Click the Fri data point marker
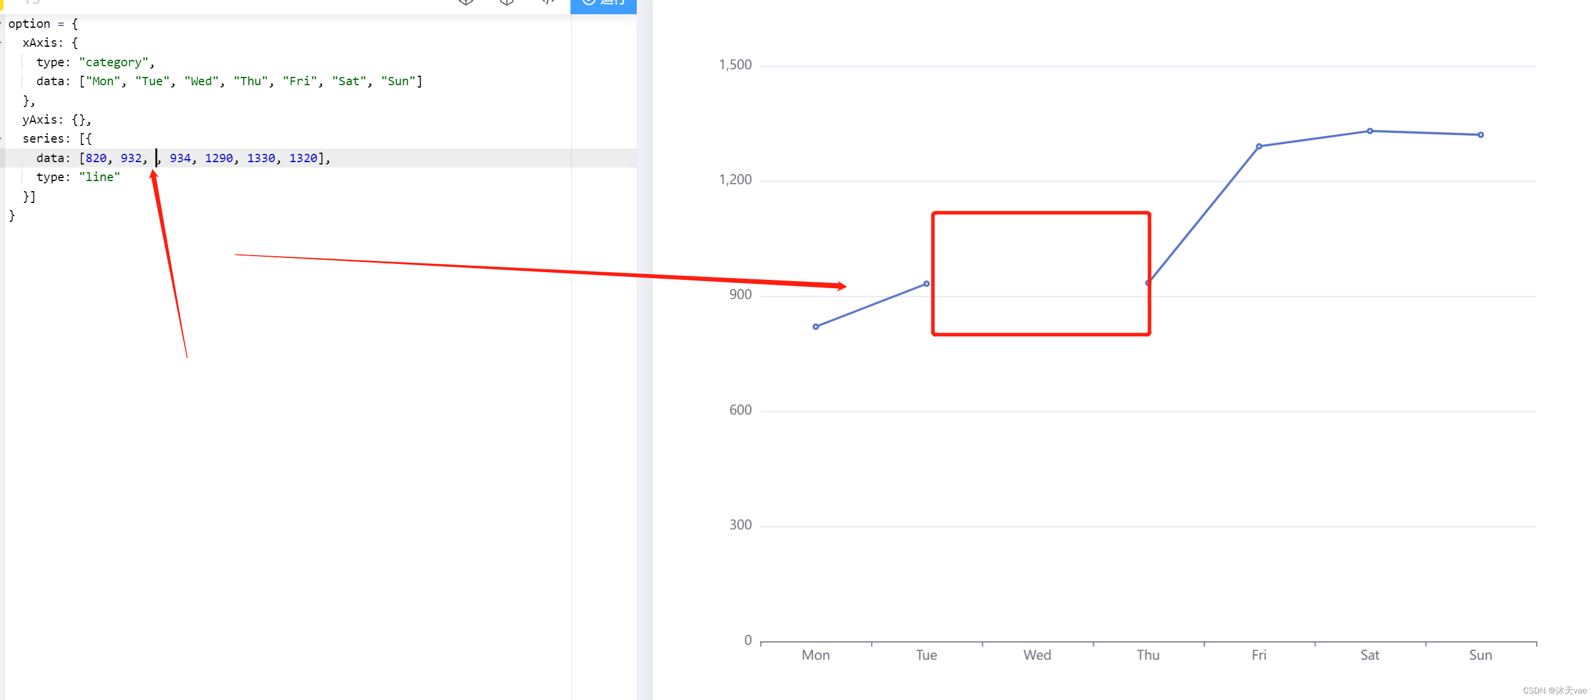The image size is (1596, 700). pos(1258,146)
